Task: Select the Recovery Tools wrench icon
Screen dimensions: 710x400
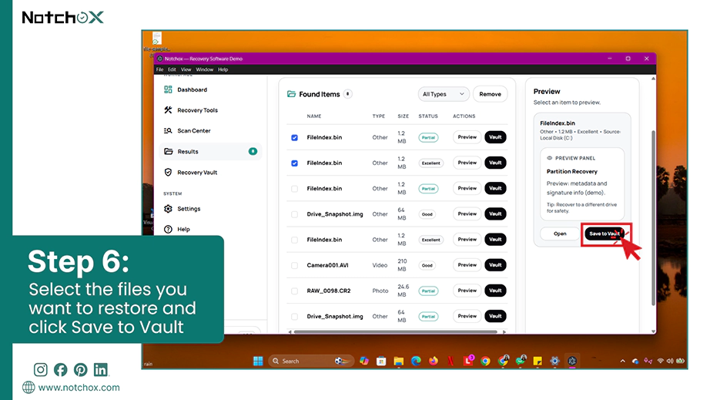Action: tap(168, 110)
